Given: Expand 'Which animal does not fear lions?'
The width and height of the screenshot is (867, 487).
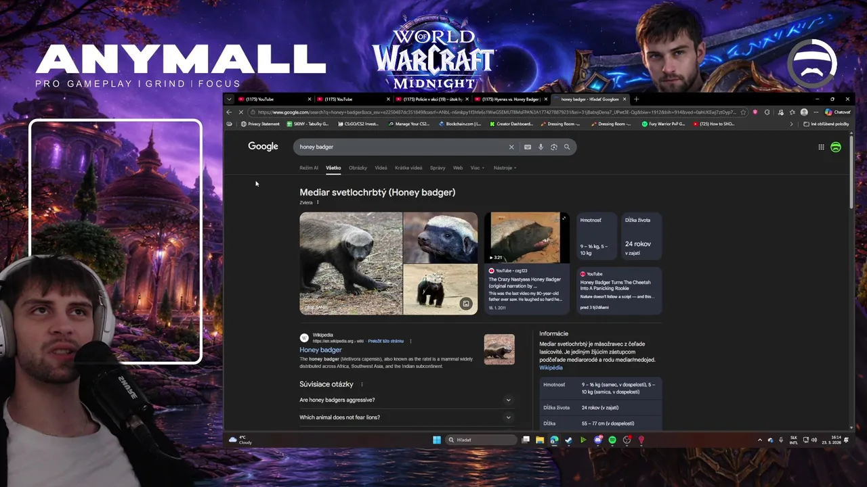Looking at the screenshot, I should click(x=406, y=417).
